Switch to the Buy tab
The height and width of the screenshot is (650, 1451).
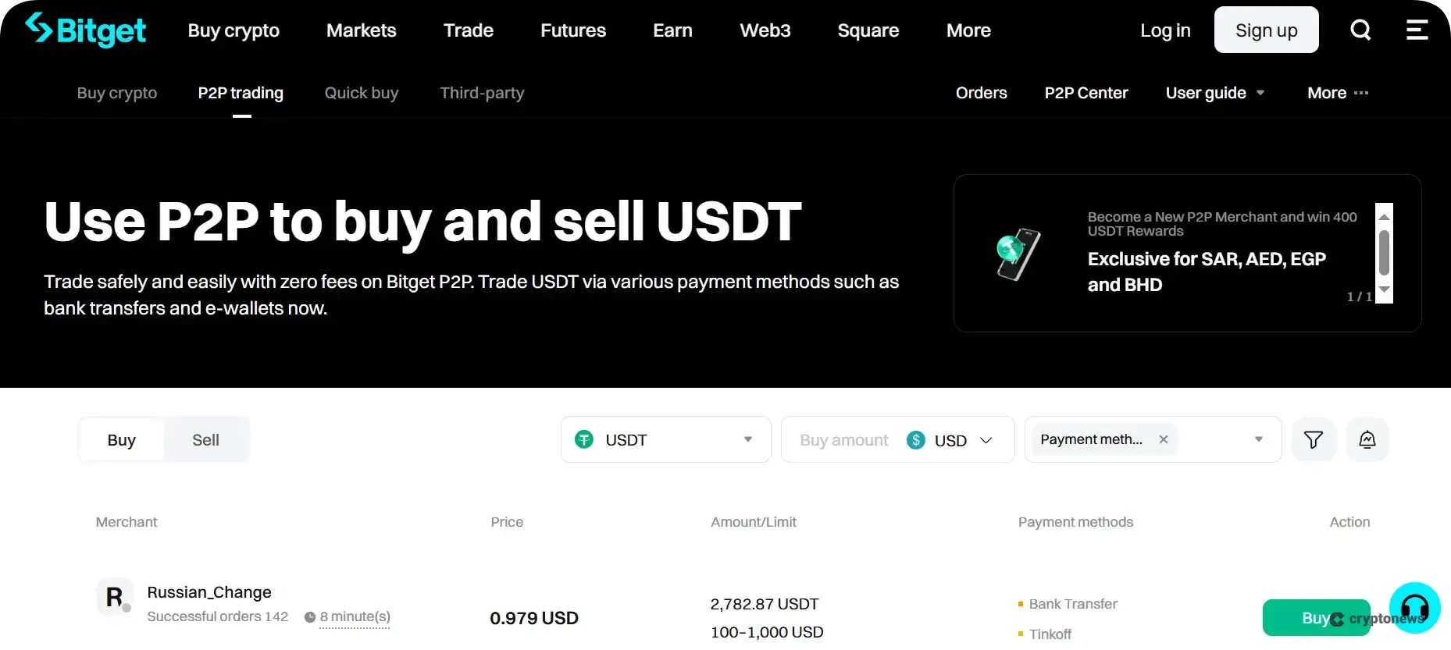121,439
